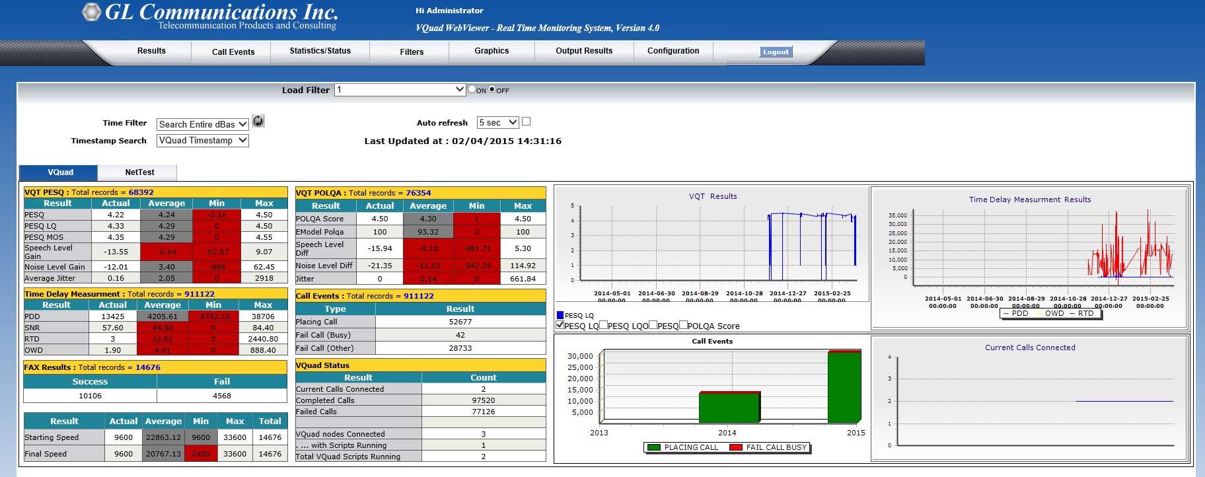
Task: Click the Time Delay Measurment Results chart
Action: (x=1029, y=258)
